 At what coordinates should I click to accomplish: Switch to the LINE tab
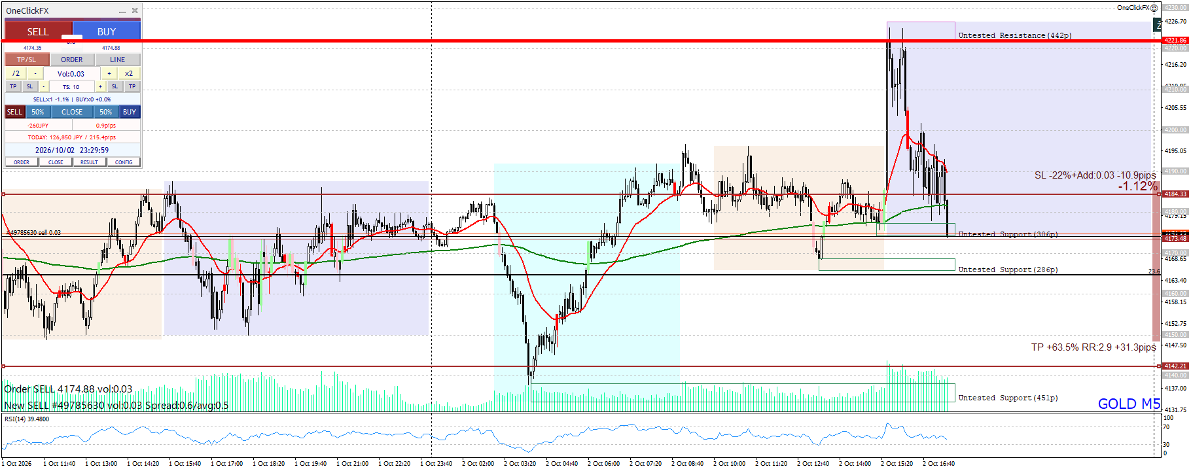pyautogui.click(x=118, y=60)
